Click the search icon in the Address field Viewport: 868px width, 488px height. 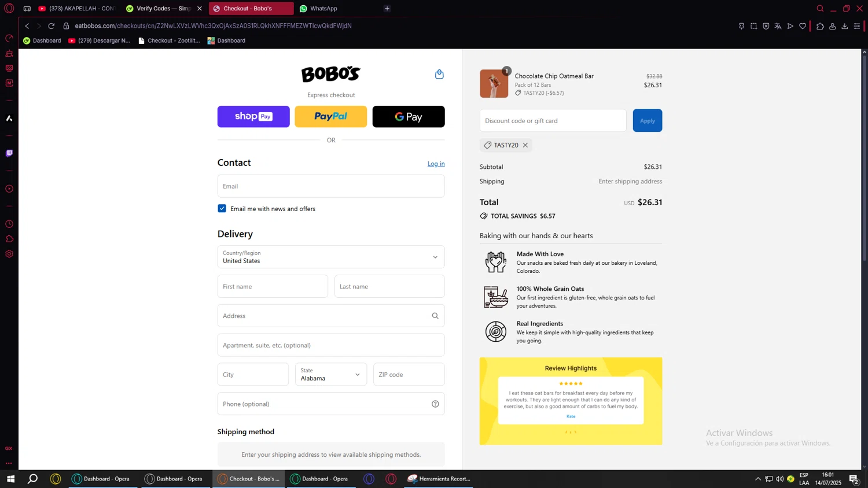tap(435, 316)
